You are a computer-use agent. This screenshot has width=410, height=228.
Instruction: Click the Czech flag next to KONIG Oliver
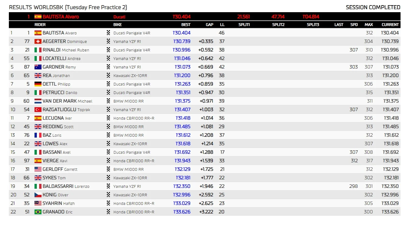[x=38, y=195]
